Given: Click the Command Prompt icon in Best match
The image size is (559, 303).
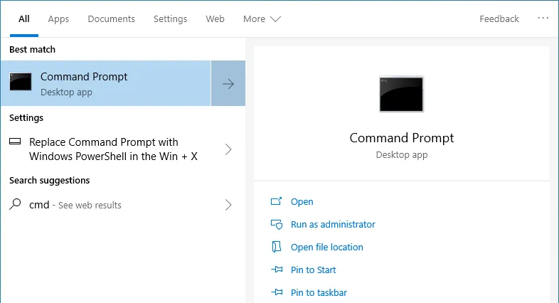Looking at the screenshot, I should click(21, 83).
